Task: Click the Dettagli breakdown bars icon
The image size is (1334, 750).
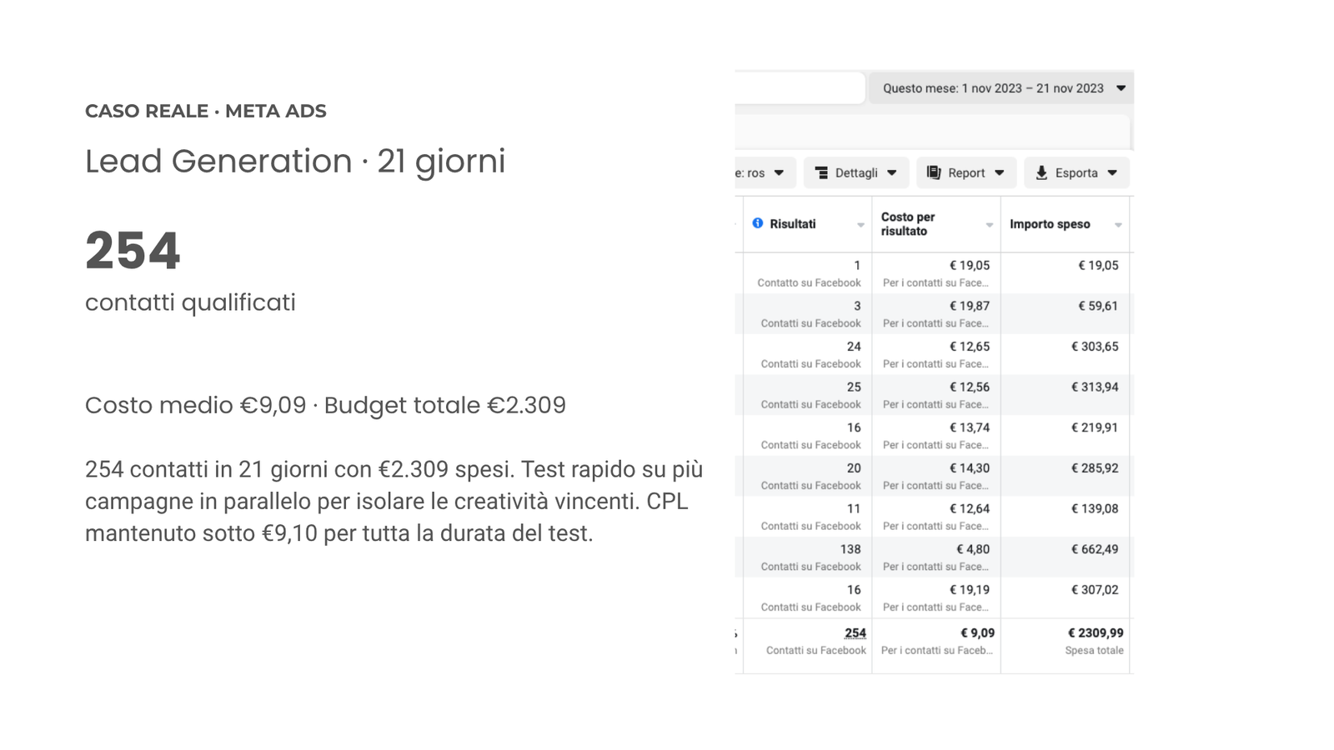Action: point(821,172)
